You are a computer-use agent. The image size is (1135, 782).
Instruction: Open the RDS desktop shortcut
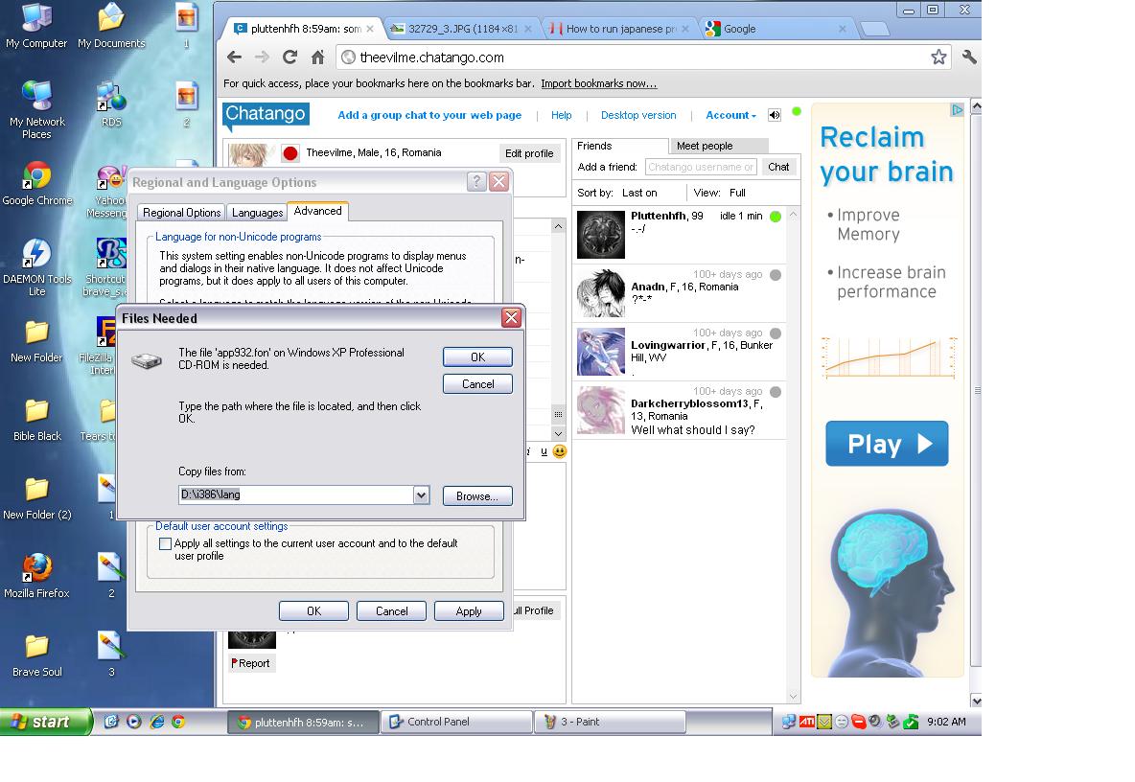click(x=111, y=104)
